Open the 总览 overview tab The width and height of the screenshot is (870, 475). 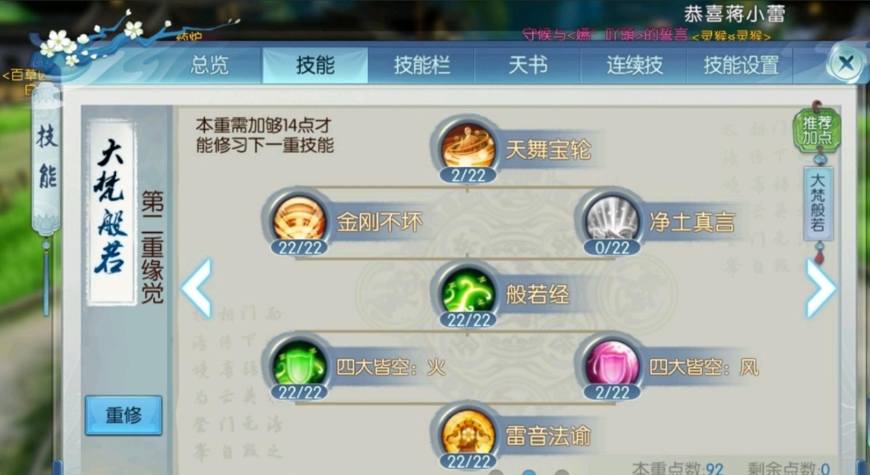(x=209, y=66)
